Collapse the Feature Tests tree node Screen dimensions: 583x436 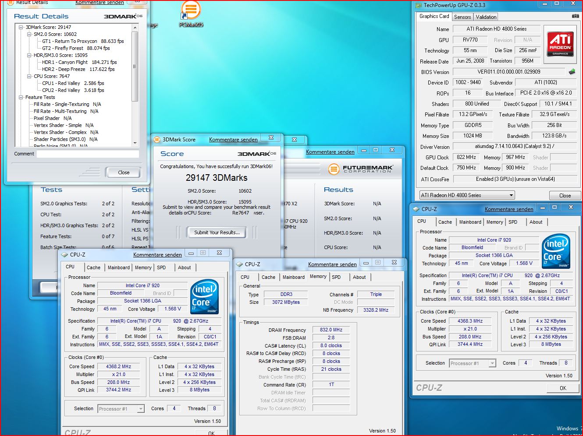click(x=21, y=97)
